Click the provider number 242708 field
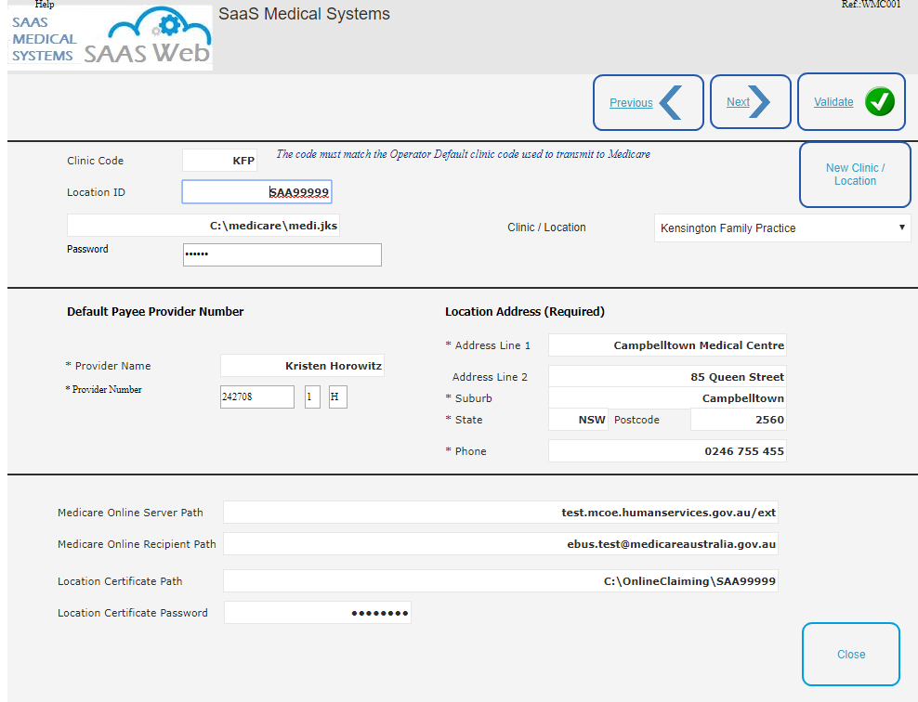This screenshot has height=702, width=918. coord(257,396)
